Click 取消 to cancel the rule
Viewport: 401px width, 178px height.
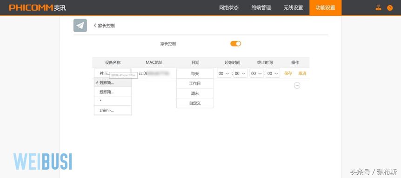302,74
